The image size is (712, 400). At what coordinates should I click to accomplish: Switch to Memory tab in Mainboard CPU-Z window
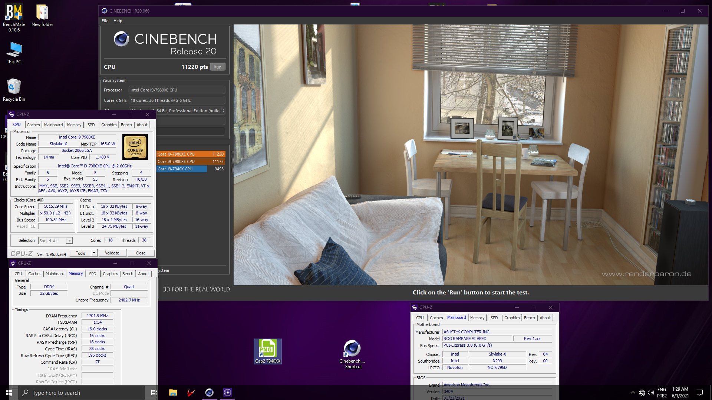pyautogui.click(x=477, y=318)
